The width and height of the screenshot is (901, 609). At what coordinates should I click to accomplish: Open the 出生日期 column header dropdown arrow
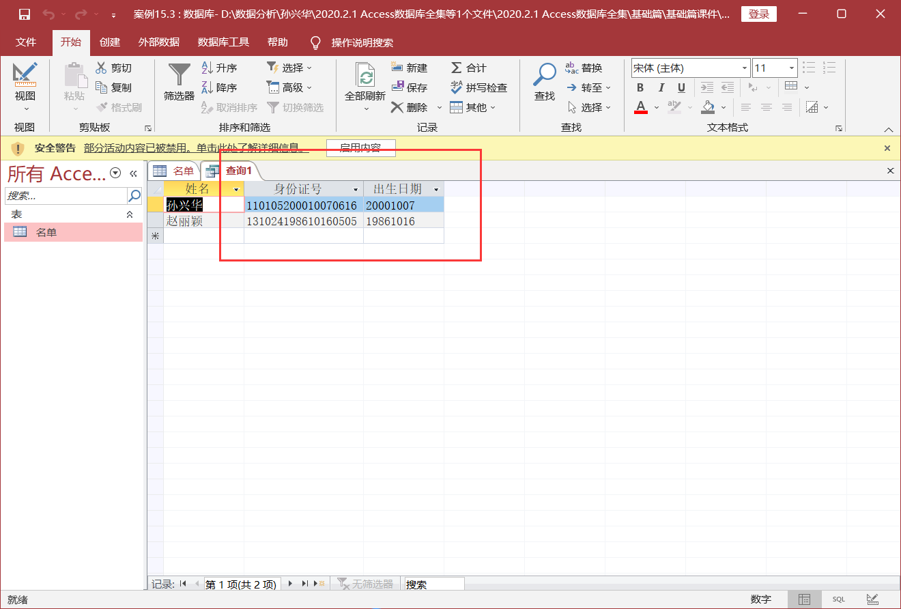pyautogui.click(x=436, y=189)
